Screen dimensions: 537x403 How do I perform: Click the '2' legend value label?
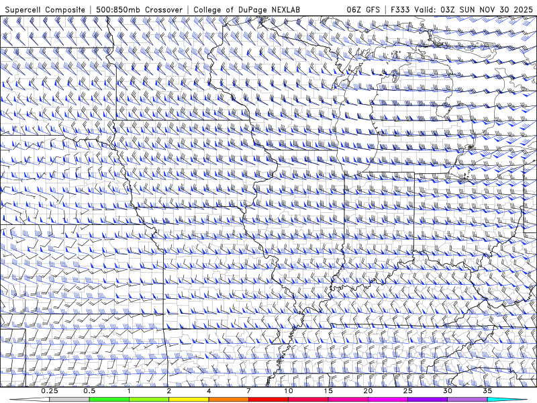coord(169,391)
